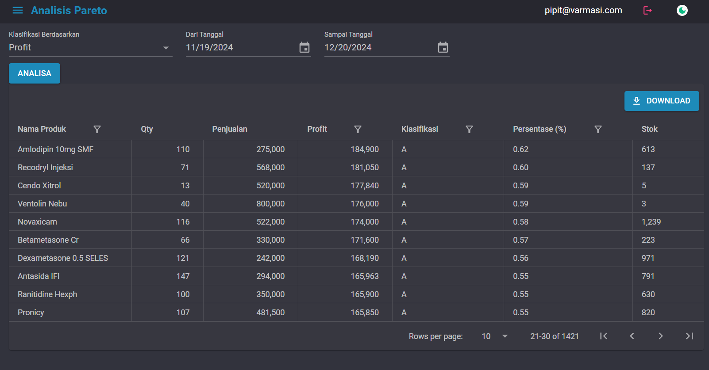Open Dari Tanggal calendar picker

pyautogui.click(x=304, y=47)
